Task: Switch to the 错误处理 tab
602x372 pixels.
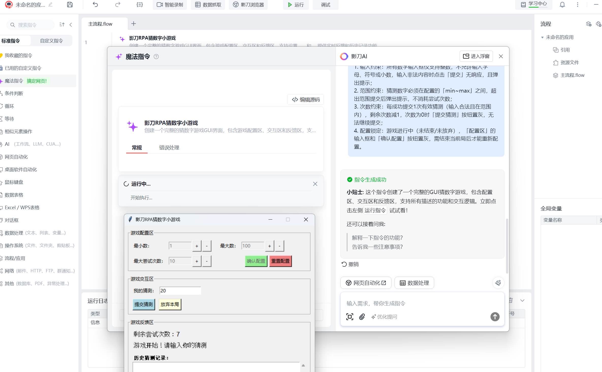Action: 169,148
